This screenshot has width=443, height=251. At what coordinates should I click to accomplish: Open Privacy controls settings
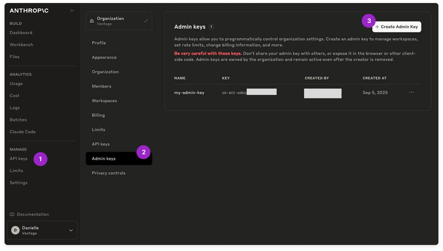pos(109,173)
